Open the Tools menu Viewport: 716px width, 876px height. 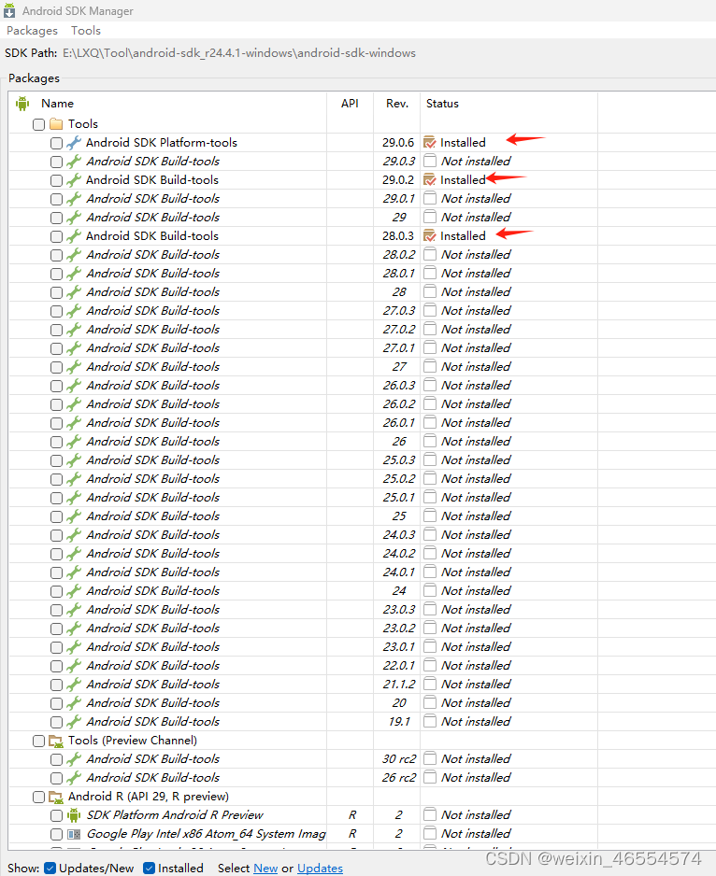[86, 30]
